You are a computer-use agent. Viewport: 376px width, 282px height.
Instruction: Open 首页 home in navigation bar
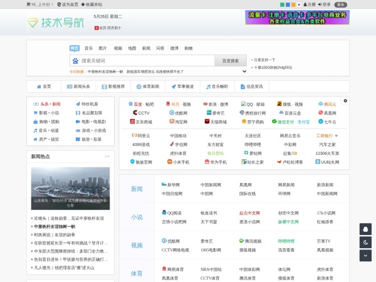pos(44,86)
